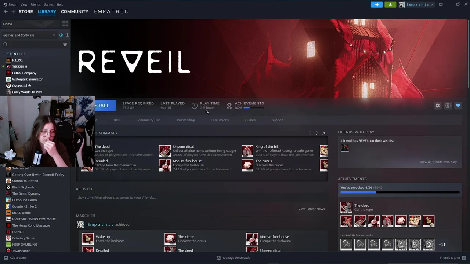The height and width of the screenshot is (264, 470).
Task: Click the forward navigation arrow
Action: pos(13,12)
